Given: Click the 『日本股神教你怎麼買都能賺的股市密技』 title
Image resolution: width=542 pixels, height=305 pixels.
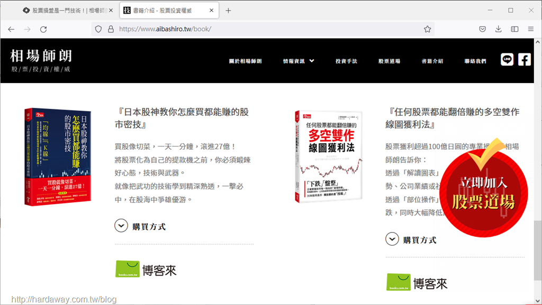Looking at the screenshot, I should [182, 118].
